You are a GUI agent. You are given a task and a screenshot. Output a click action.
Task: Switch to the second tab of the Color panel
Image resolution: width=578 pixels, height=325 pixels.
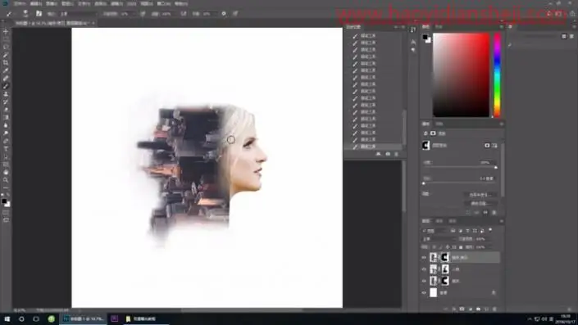click(x=439, y=27)
